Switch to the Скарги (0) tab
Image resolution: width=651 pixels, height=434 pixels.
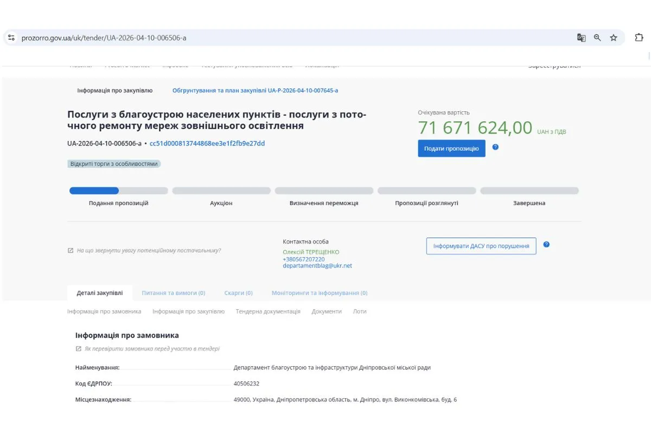tap(239, 292)
